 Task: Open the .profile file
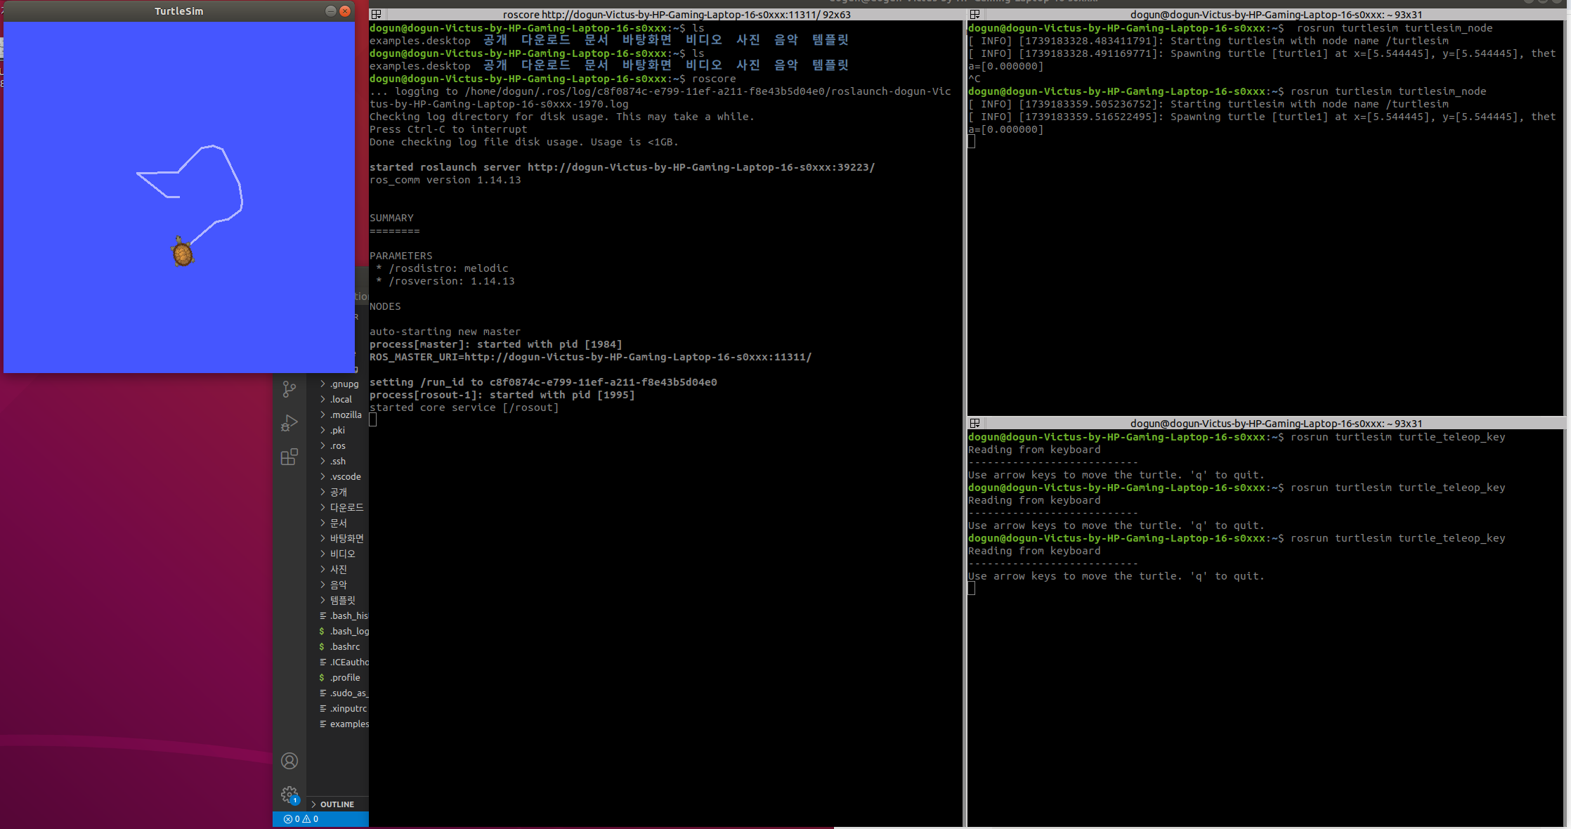click(x=345, y=678)
